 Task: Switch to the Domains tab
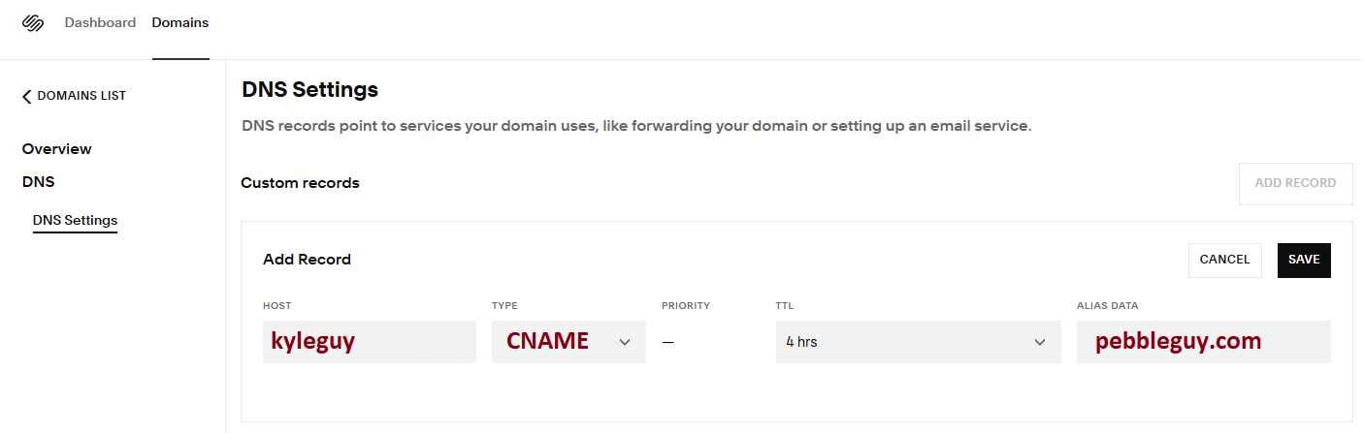tap(180, 22)
